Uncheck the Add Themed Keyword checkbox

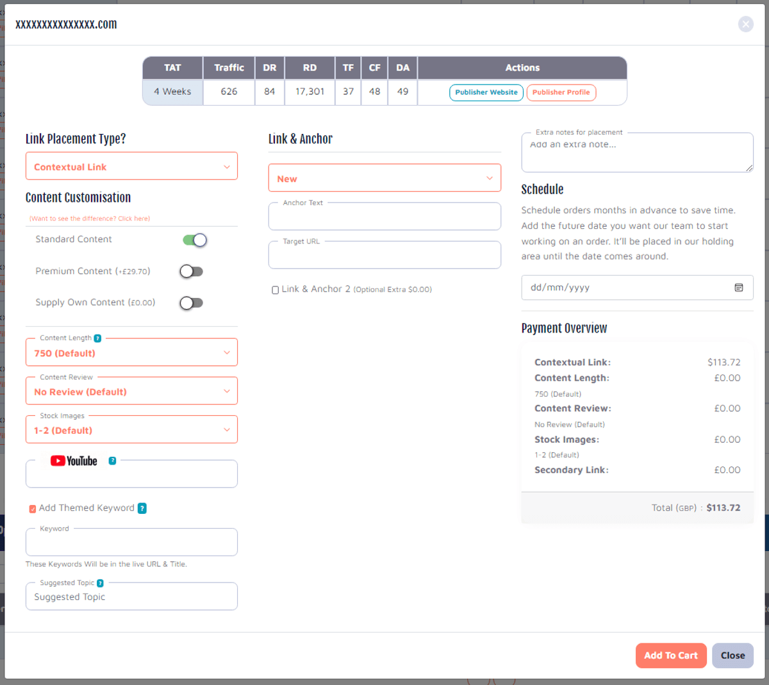coord(33,509)
